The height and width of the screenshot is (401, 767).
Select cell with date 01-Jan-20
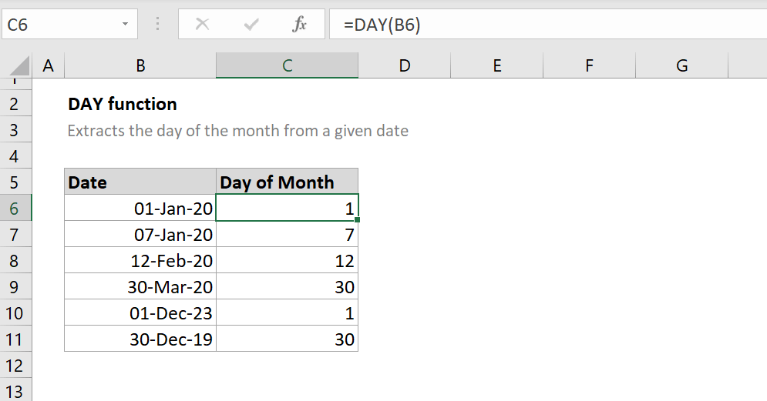(x=140, y=209)
